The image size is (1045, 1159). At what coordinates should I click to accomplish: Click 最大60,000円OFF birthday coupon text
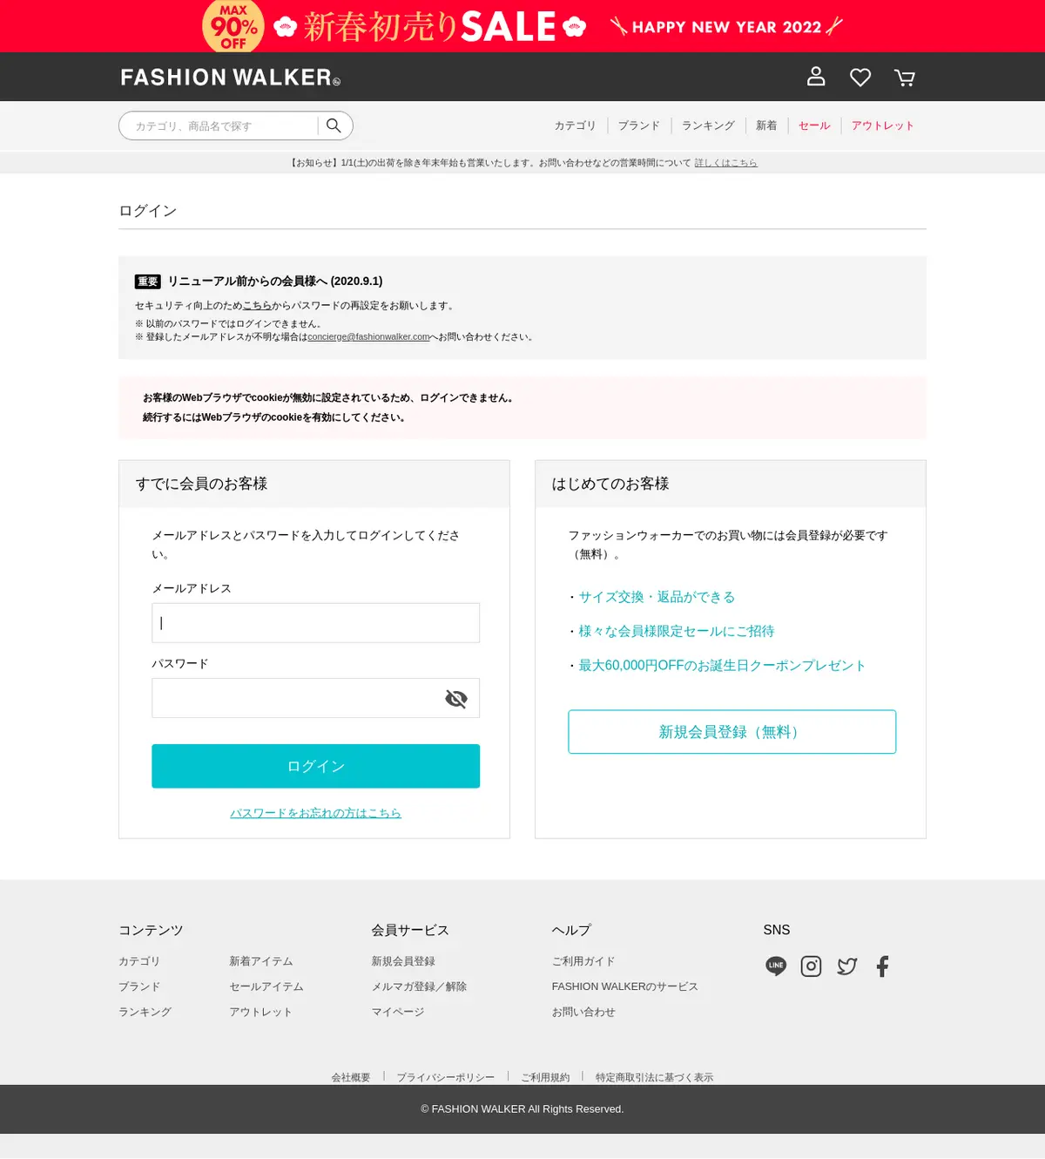[x=722, y=665]
